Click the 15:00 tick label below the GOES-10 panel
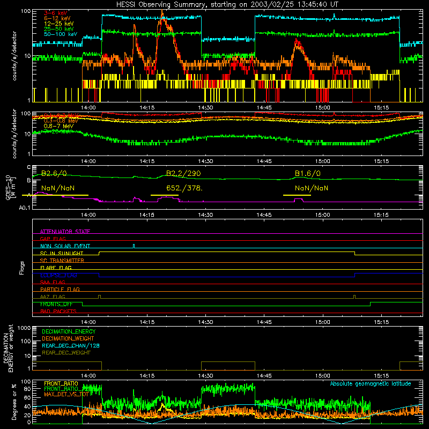Viewport: 429px width, 429px height. click(x=323, y=215)
